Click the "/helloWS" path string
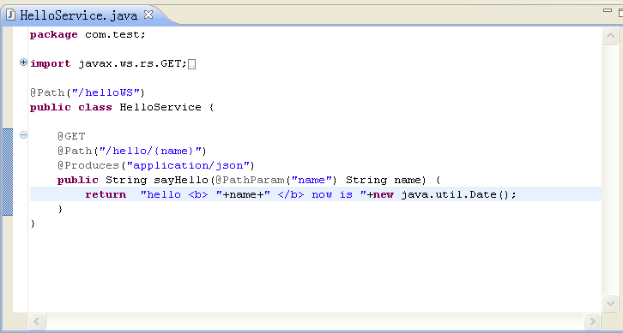623x333 pixels. (x=106, y=93)
